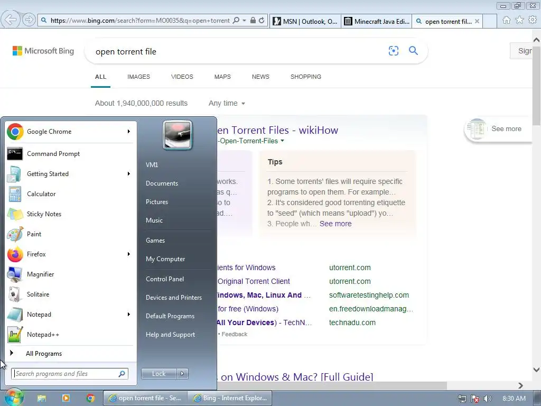
Task: Click See more link in Tips
Action: coord(335,224)
